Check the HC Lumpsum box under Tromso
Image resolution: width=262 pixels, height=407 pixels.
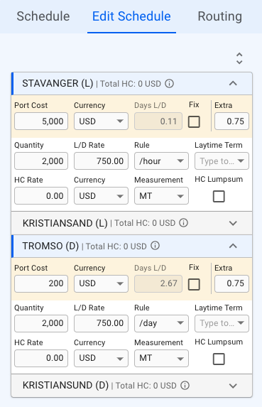(219, 359)
